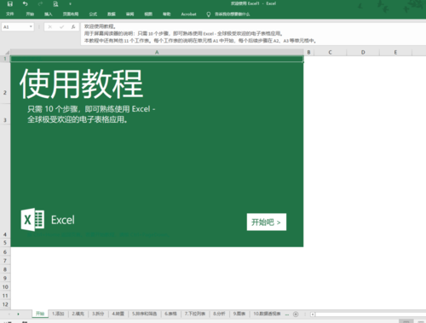
Task: Open the Acrobat ribbon tab
Action: pyautogui.click(x=188, y=14)
